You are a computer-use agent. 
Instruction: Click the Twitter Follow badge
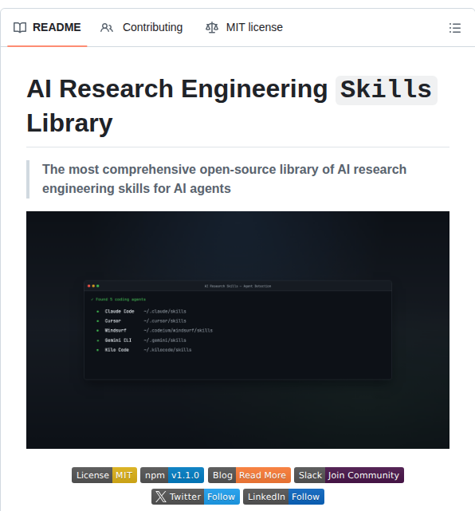click(195, 497)
